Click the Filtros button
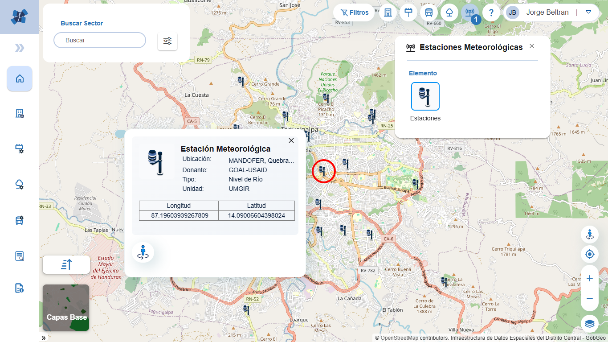 [354, 12]
